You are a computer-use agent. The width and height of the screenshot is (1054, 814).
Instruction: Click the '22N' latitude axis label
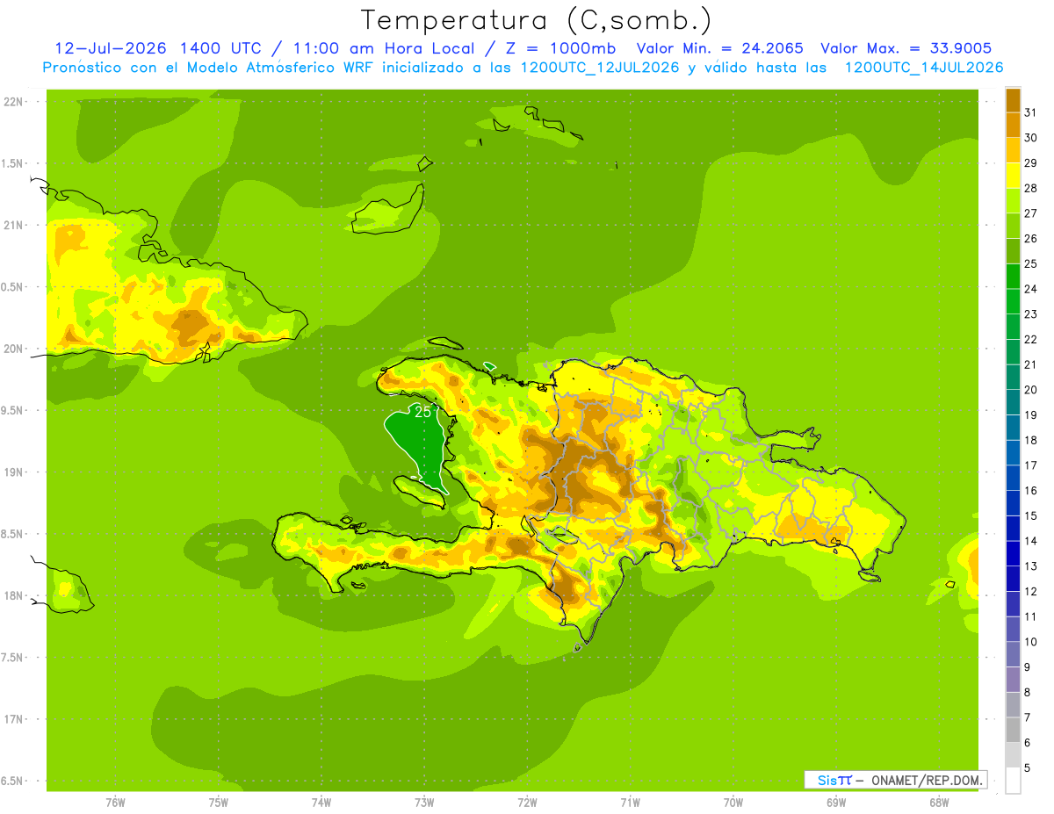point(12,102)
